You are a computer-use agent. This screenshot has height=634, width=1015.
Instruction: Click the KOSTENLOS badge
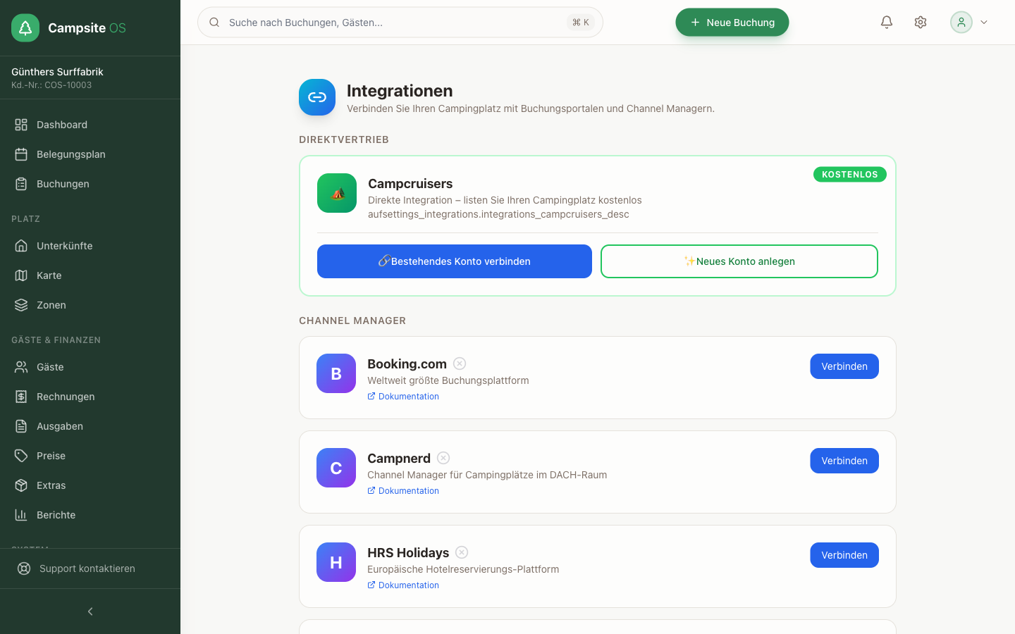tap(850, 175)
